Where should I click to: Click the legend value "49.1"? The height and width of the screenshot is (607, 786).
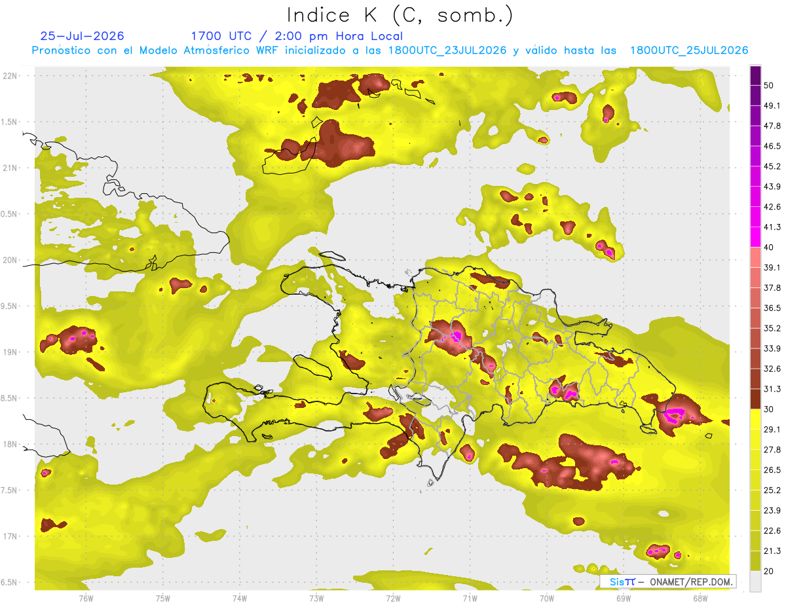(x=772, y=105)
